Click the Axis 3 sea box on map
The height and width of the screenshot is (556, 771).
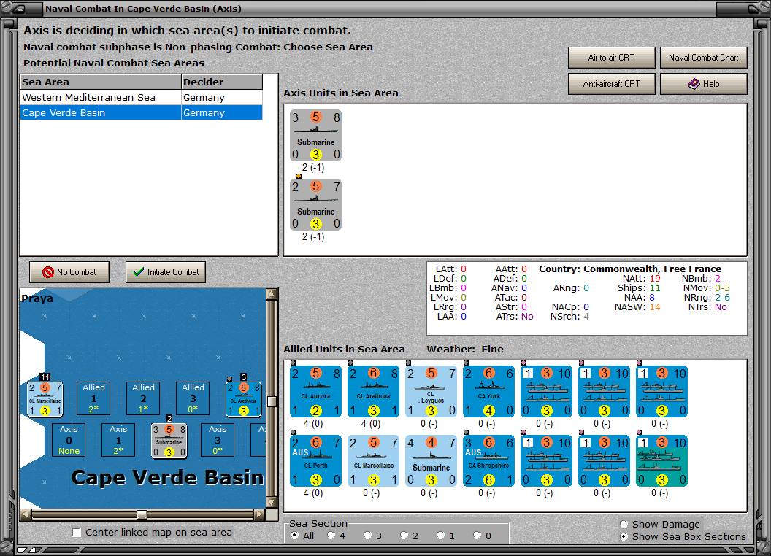coord(218,440)
